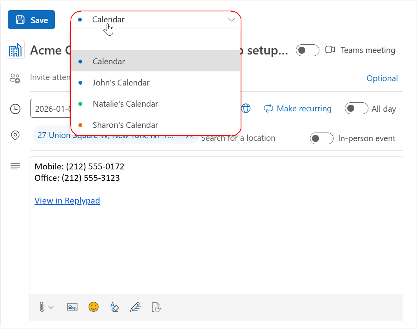Select Natalie's Calendar option
The height and width of the screenshot is (329, 417).
125,104
